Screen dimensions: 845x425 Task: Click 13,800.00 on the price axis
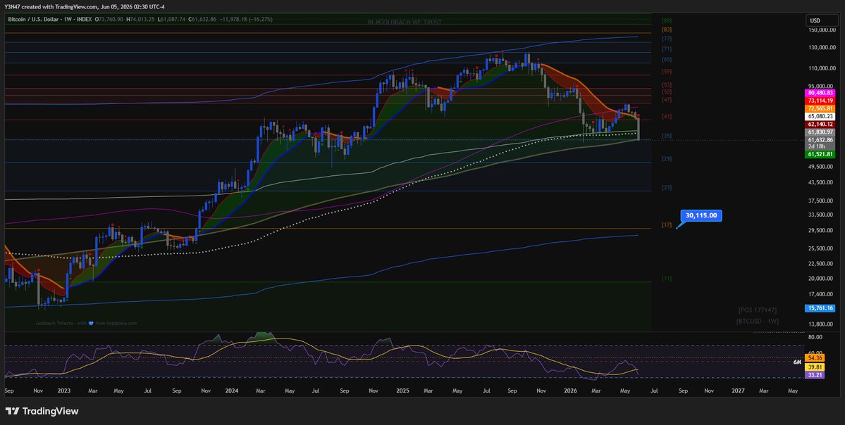pyautogui.click(x=821, y=324)
